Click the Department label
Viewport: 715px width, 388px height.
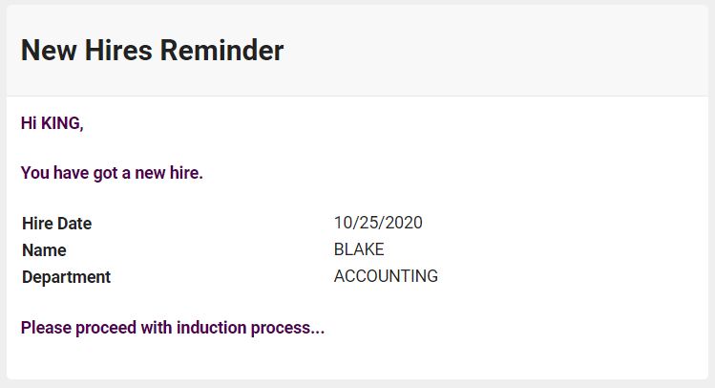point(66,277)
